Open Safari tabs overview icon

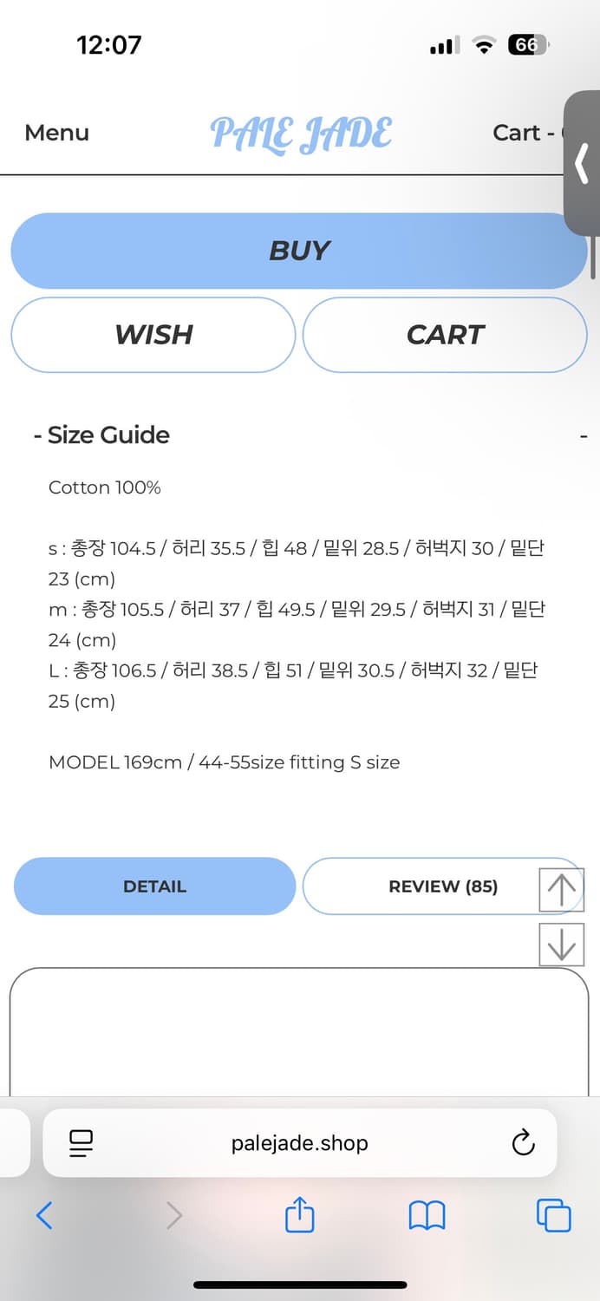click(553, 1215)
